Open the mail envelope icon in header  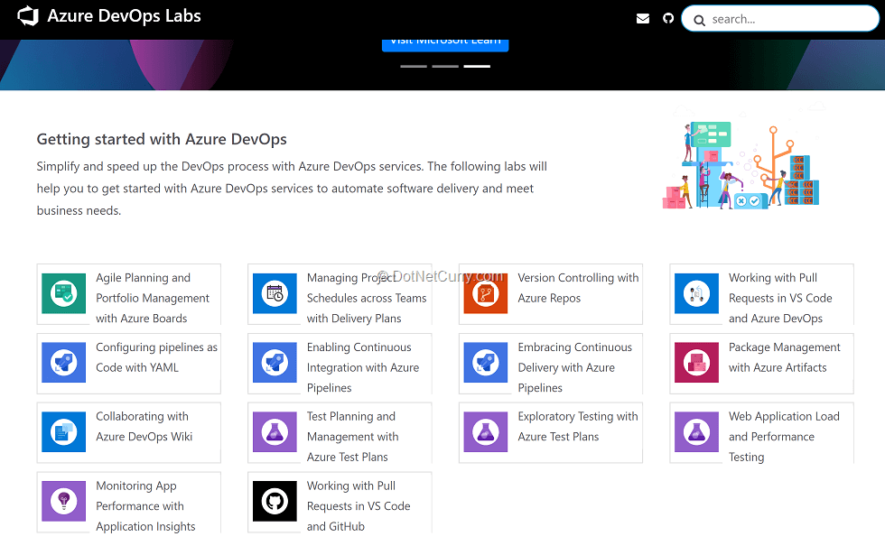[643, 18]
